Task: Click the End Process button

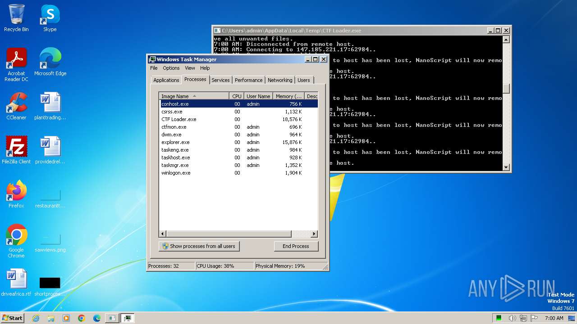Action: 296,246
